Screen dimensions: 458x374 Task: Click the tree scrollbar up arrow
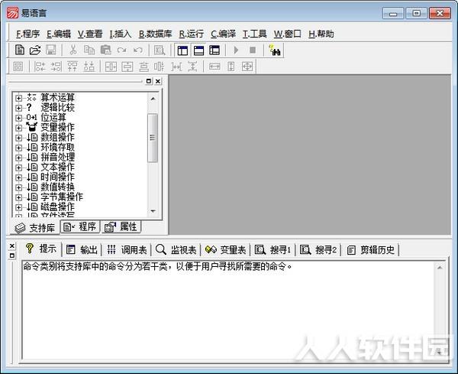click(153, 99)
